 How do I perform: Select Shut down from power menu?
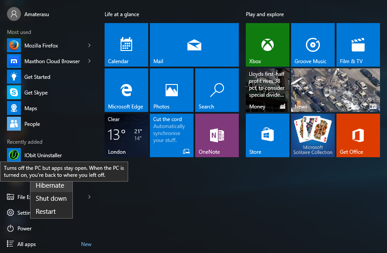[x=51, y=199]
